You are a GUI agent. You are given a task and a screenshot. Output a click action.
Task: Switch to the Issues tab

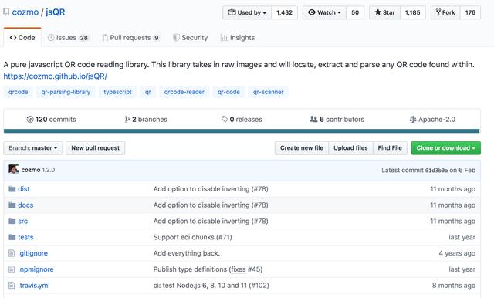(68, 38)
